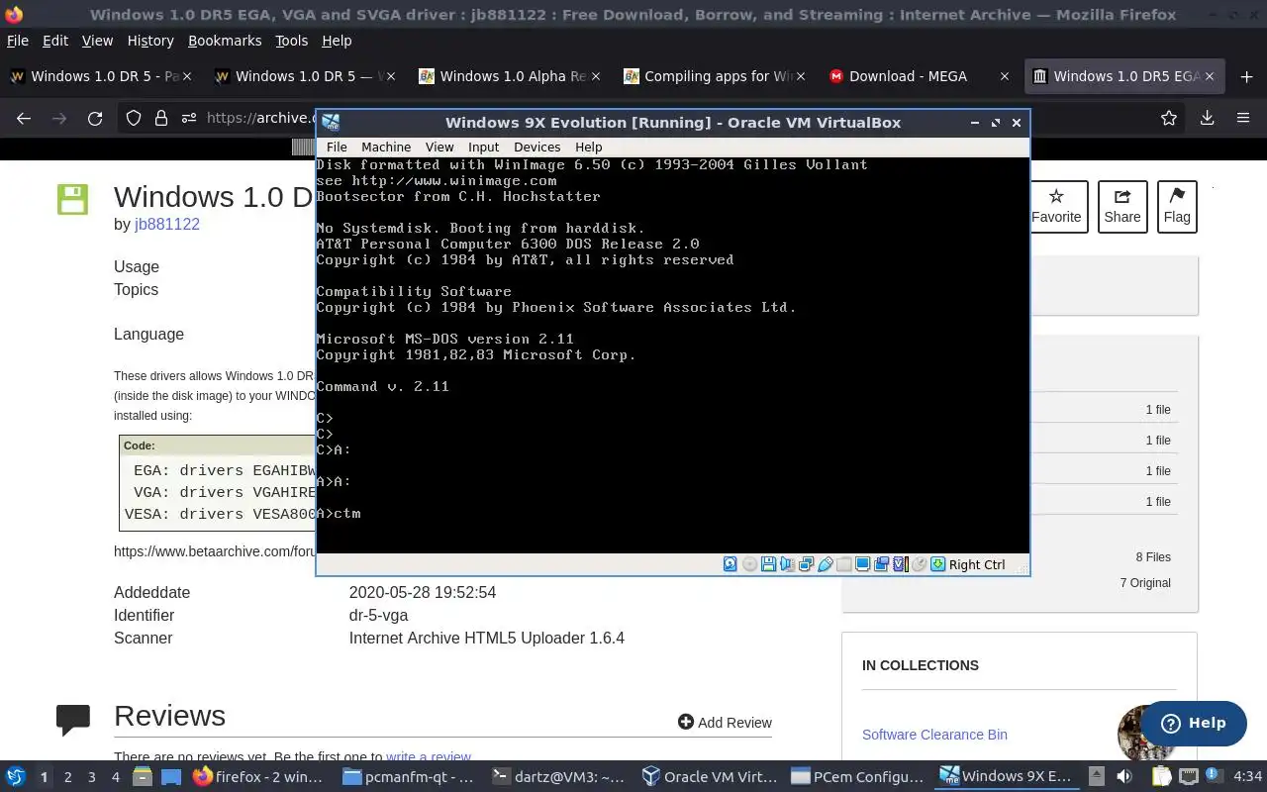
Task: Click the '7 Original' download entry
Action: click(x=1145, y=582)
